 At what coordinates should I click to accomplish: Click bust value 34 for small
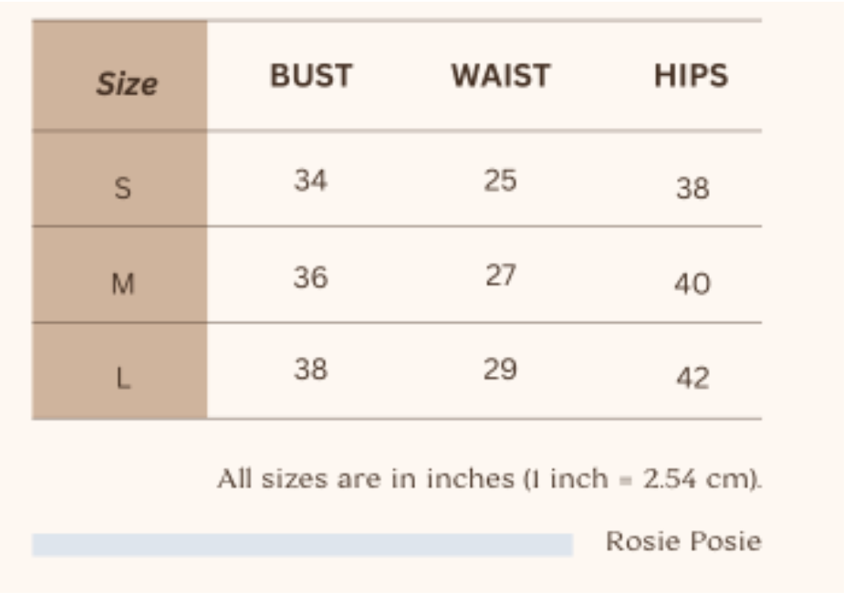pos(311,180)
